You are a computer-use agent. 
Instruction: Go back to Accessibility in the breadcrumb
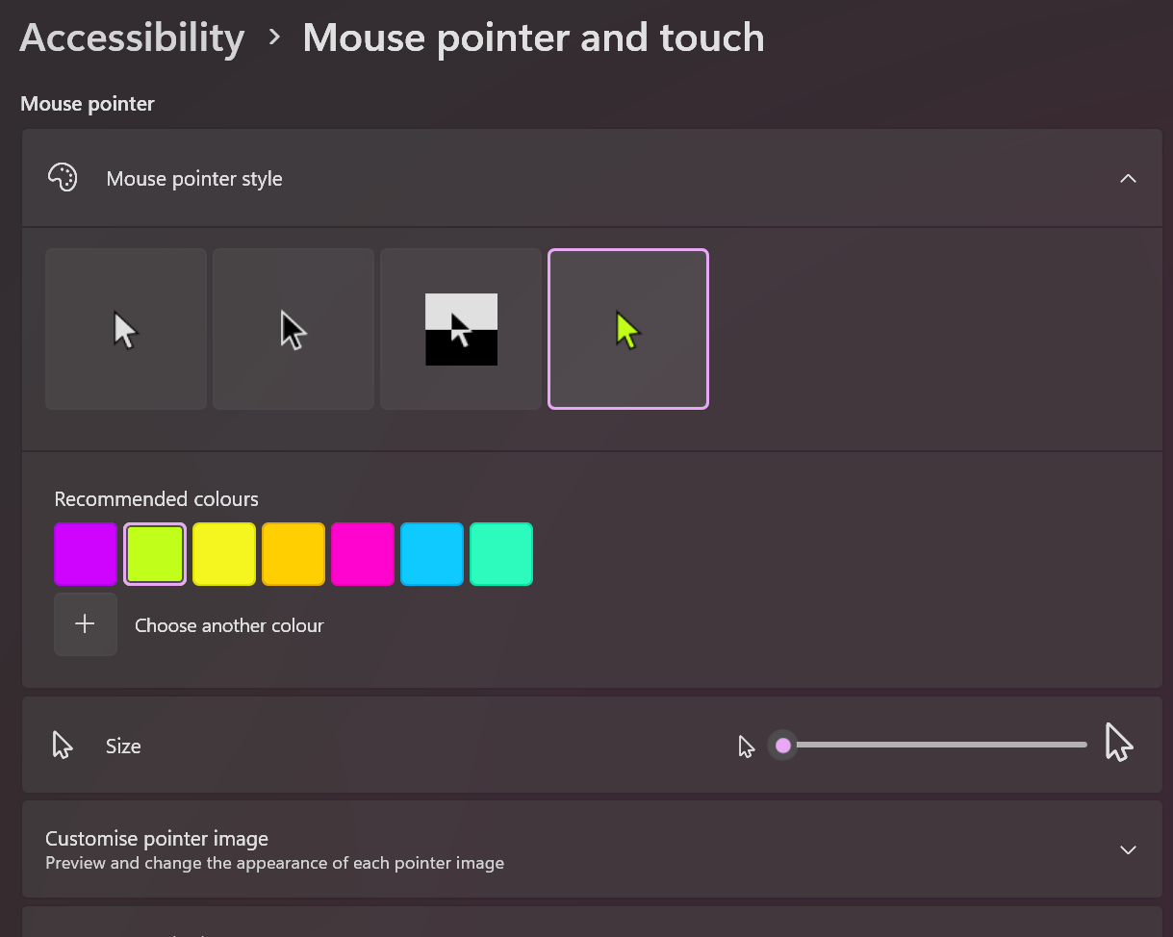tap(132, 38)
